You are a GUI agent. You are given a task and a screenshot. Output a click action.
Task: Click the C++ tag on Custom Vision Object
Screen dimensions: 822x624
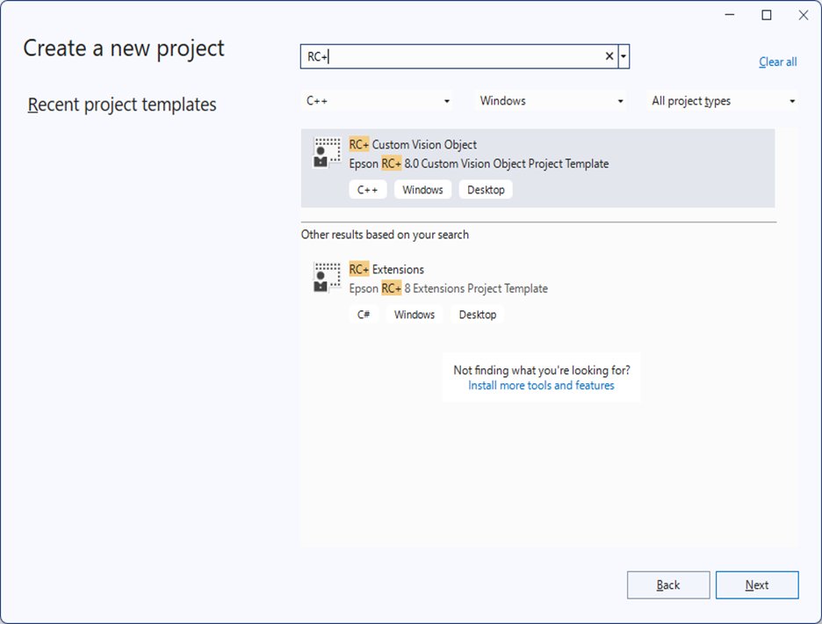coord(367,190)
